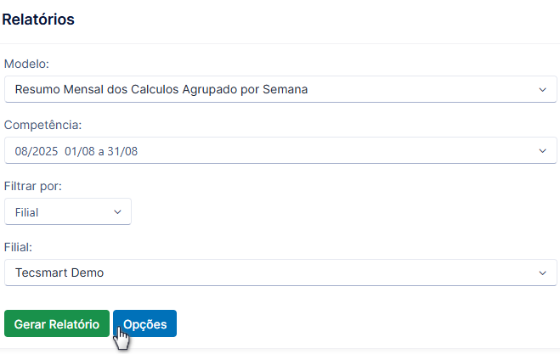
Task: Click the Modelo: field label
Action: pyautogui.click(x=26, y=64)
